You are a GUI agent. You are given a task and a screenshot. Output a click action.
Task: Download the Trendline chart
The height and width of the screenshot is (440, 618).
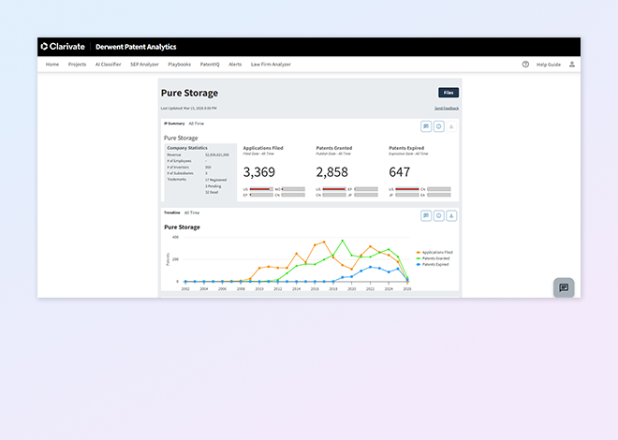pyautogui.click(x=451, y=216)
